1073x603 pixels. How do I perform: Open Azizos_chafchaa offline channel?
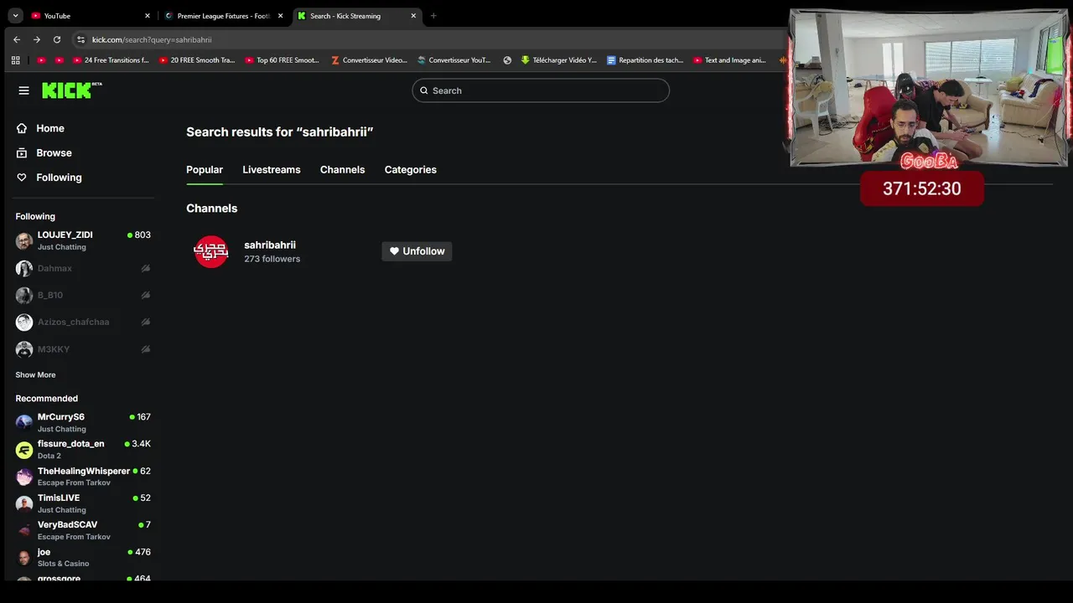[x=83, y=322]
